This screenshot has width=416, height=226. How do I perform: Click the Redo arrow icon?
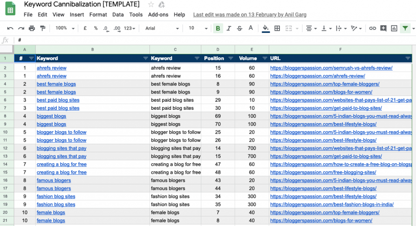(21, 28)
